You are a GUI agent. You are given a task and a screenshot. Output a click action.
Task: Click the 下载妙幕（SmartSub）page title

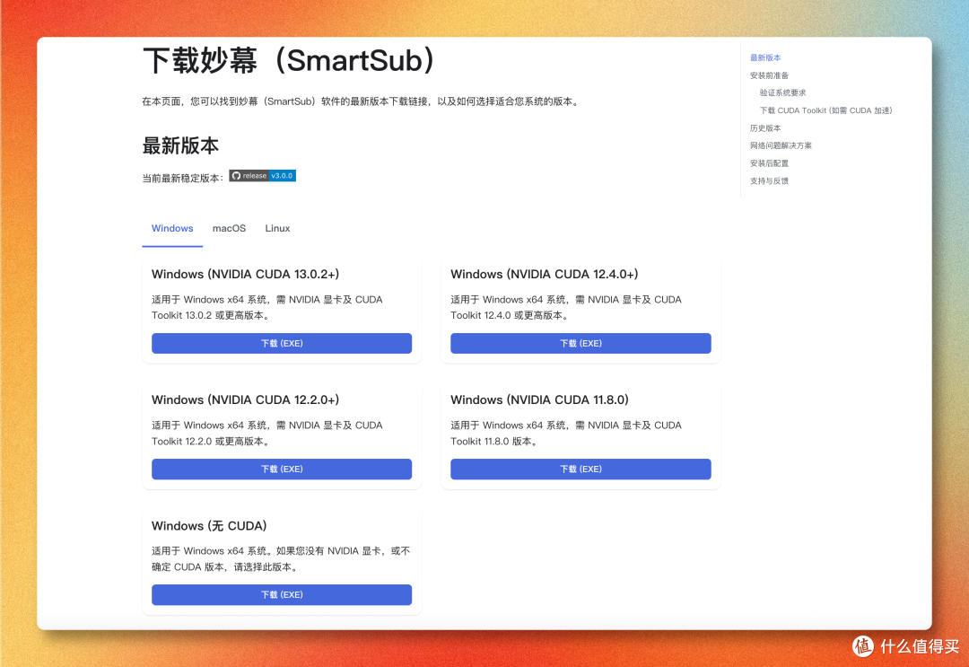(289, 60)
